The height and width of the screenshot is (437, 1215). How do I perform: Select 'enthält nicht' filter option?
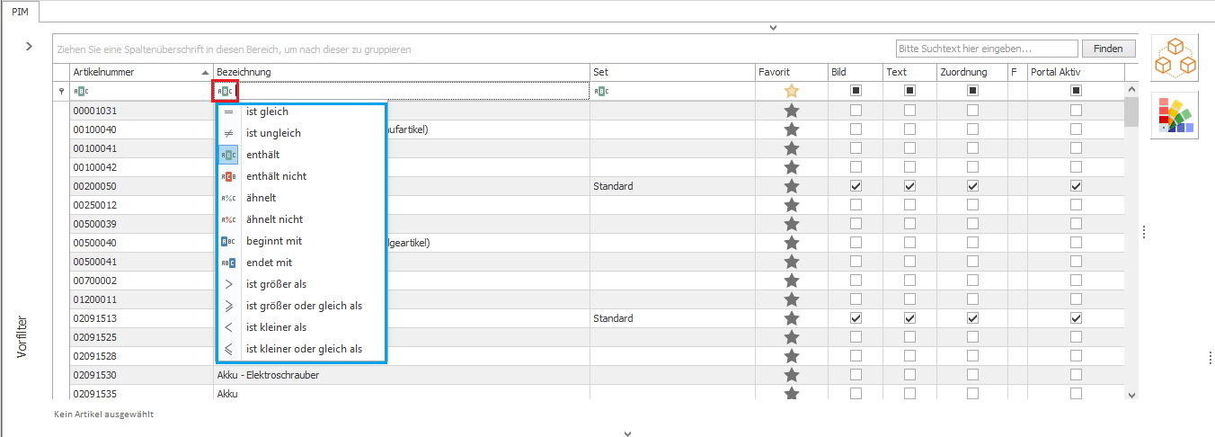point(275,176)
